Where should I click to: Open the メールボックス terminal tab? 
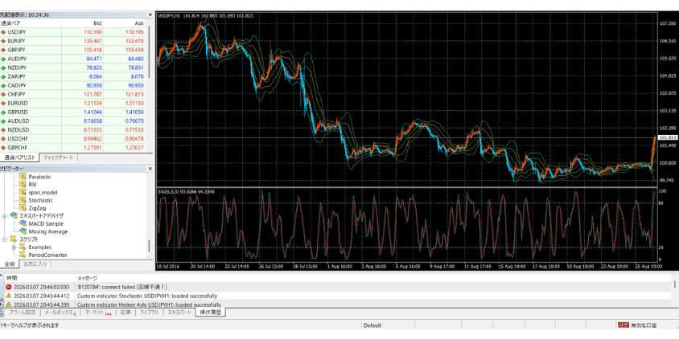click(60, 312)
